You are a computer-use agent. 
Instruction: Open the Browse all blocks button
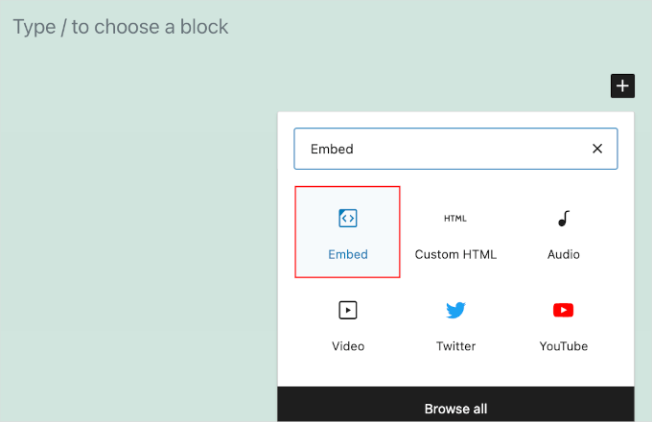[x=455, y=409]
